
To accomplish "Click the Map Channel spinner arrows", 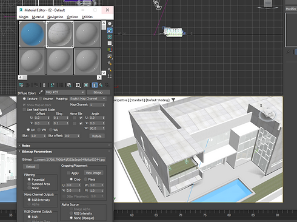I will [104, 105].
